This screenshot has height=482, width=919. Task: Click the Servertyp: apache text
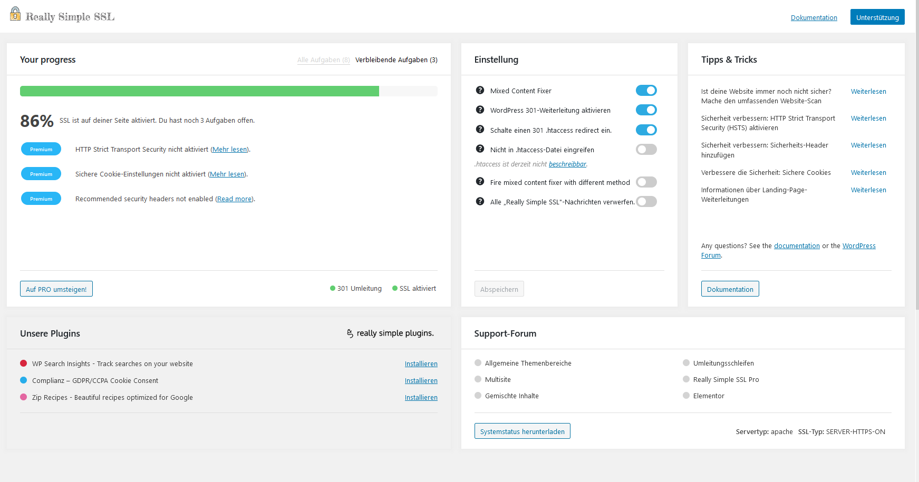click(765, 432)
